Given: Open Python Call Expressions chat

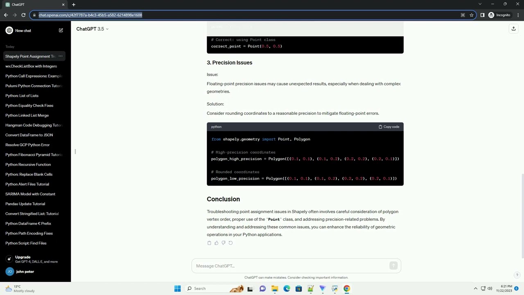Looking at the screenshot, I should click(x=35, y=76).
